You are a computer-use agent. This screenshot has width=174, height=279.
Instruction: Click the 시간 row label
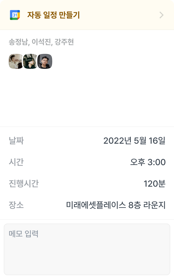pos(16,162)
